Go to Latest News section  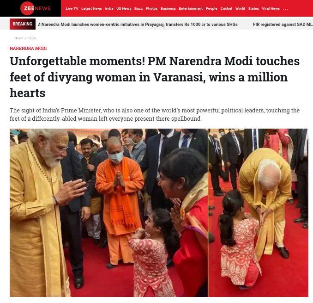91,9
